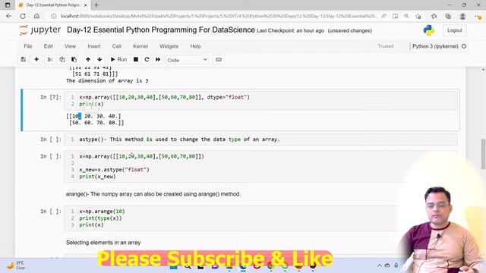This screenshot has height=273, width=486.
Task: Click 'Selecting elements in an array' text
Action: tap(103, 243)
